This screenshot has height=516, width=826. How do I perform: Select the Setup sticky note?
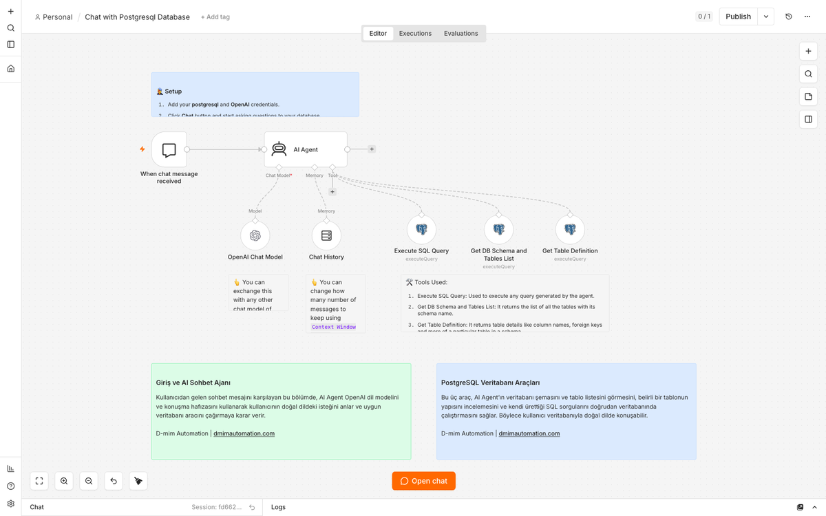pyautogui.click(x=255, y=94)
